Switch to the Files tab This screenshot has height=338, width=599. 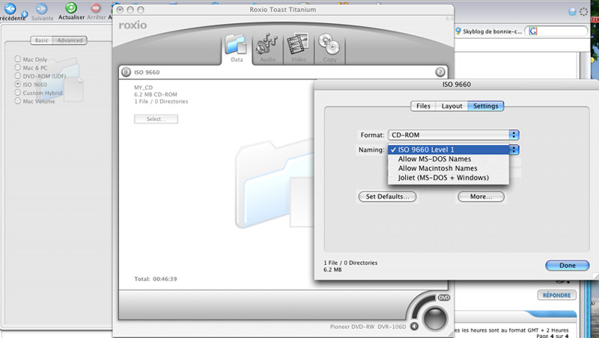tap(423, 106)
